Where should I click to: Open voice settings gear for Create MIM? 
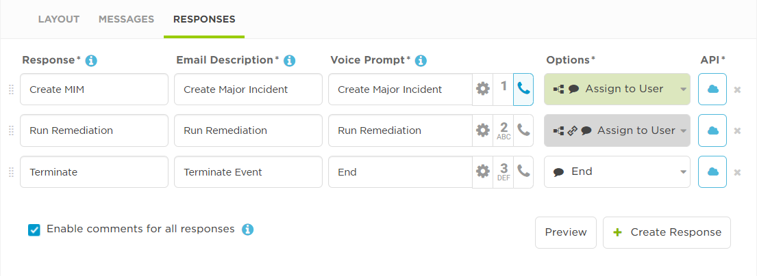point(483,89)
